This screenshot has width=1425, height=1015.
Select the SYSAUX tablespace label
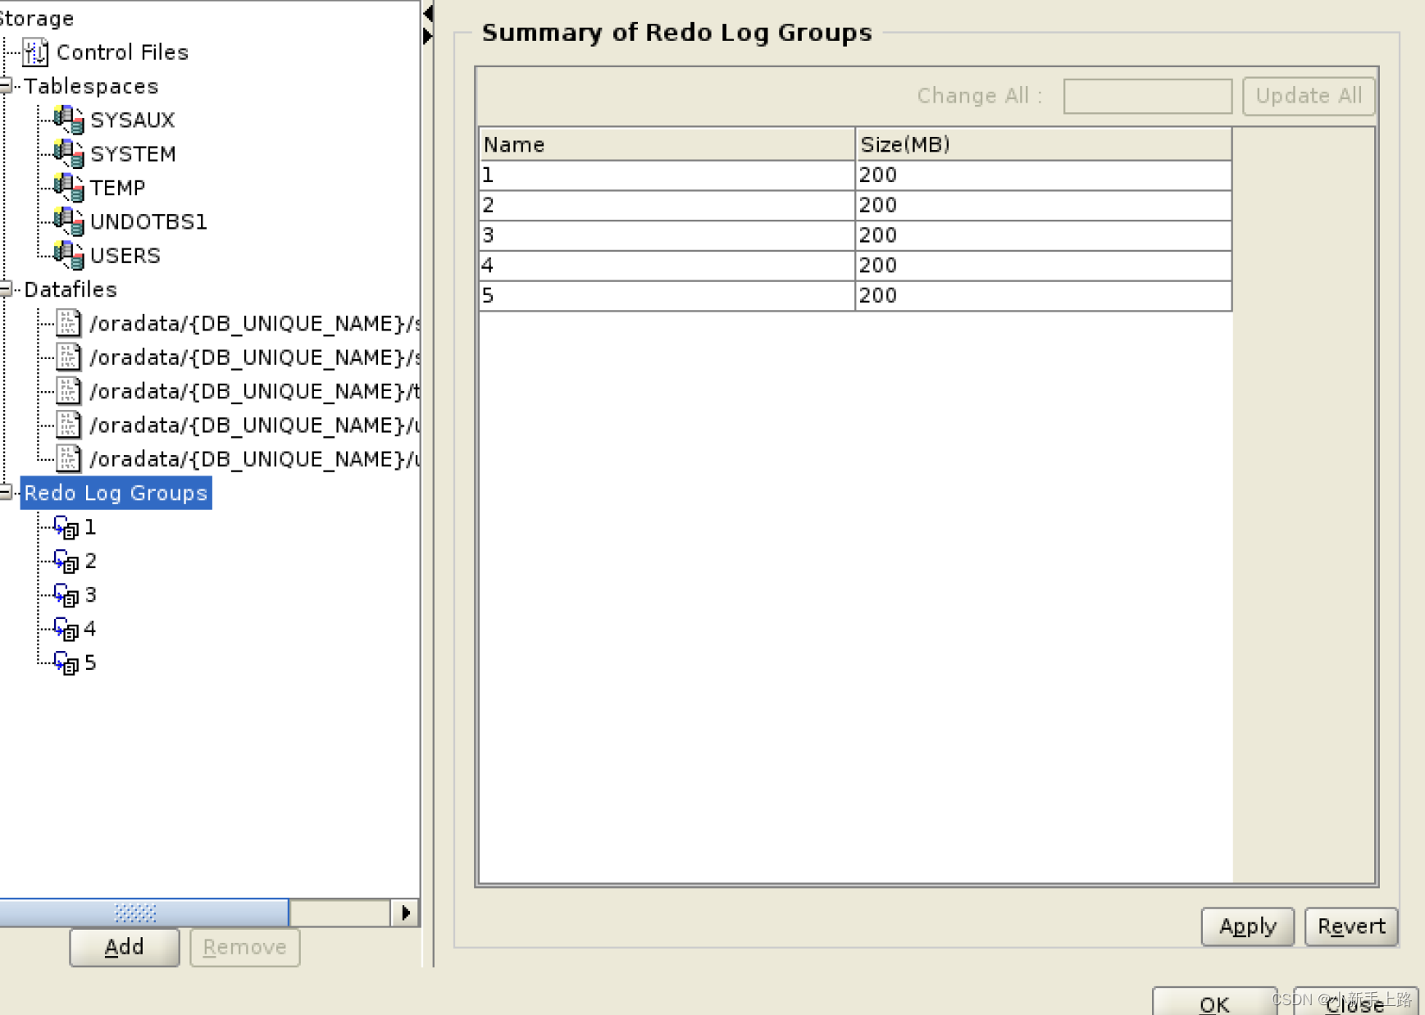tap(132, 120)
